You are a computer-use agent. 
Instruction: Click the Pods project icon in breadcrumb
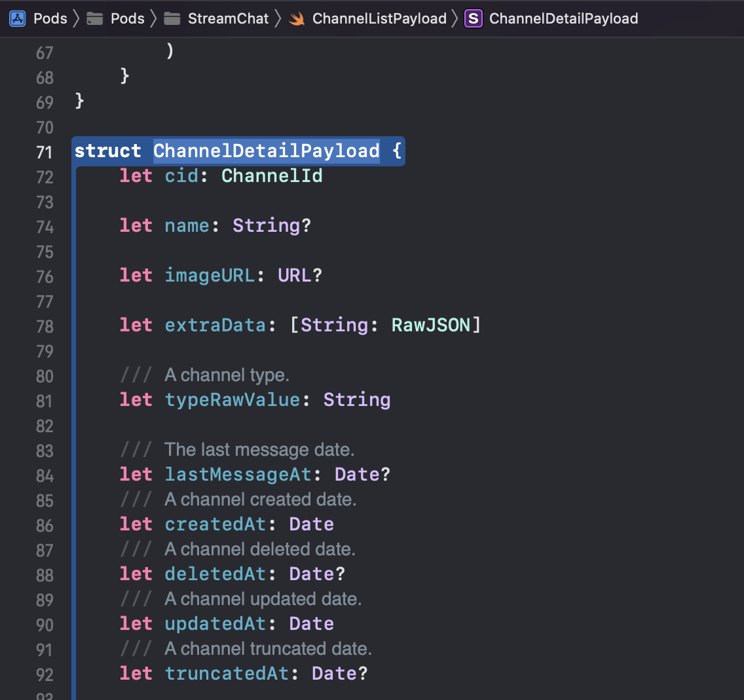[x=18, y=18]
